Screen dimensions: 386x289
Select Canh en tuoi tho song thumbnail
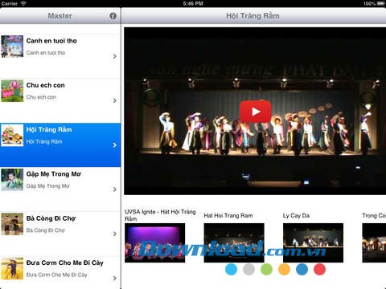point(12,47)
